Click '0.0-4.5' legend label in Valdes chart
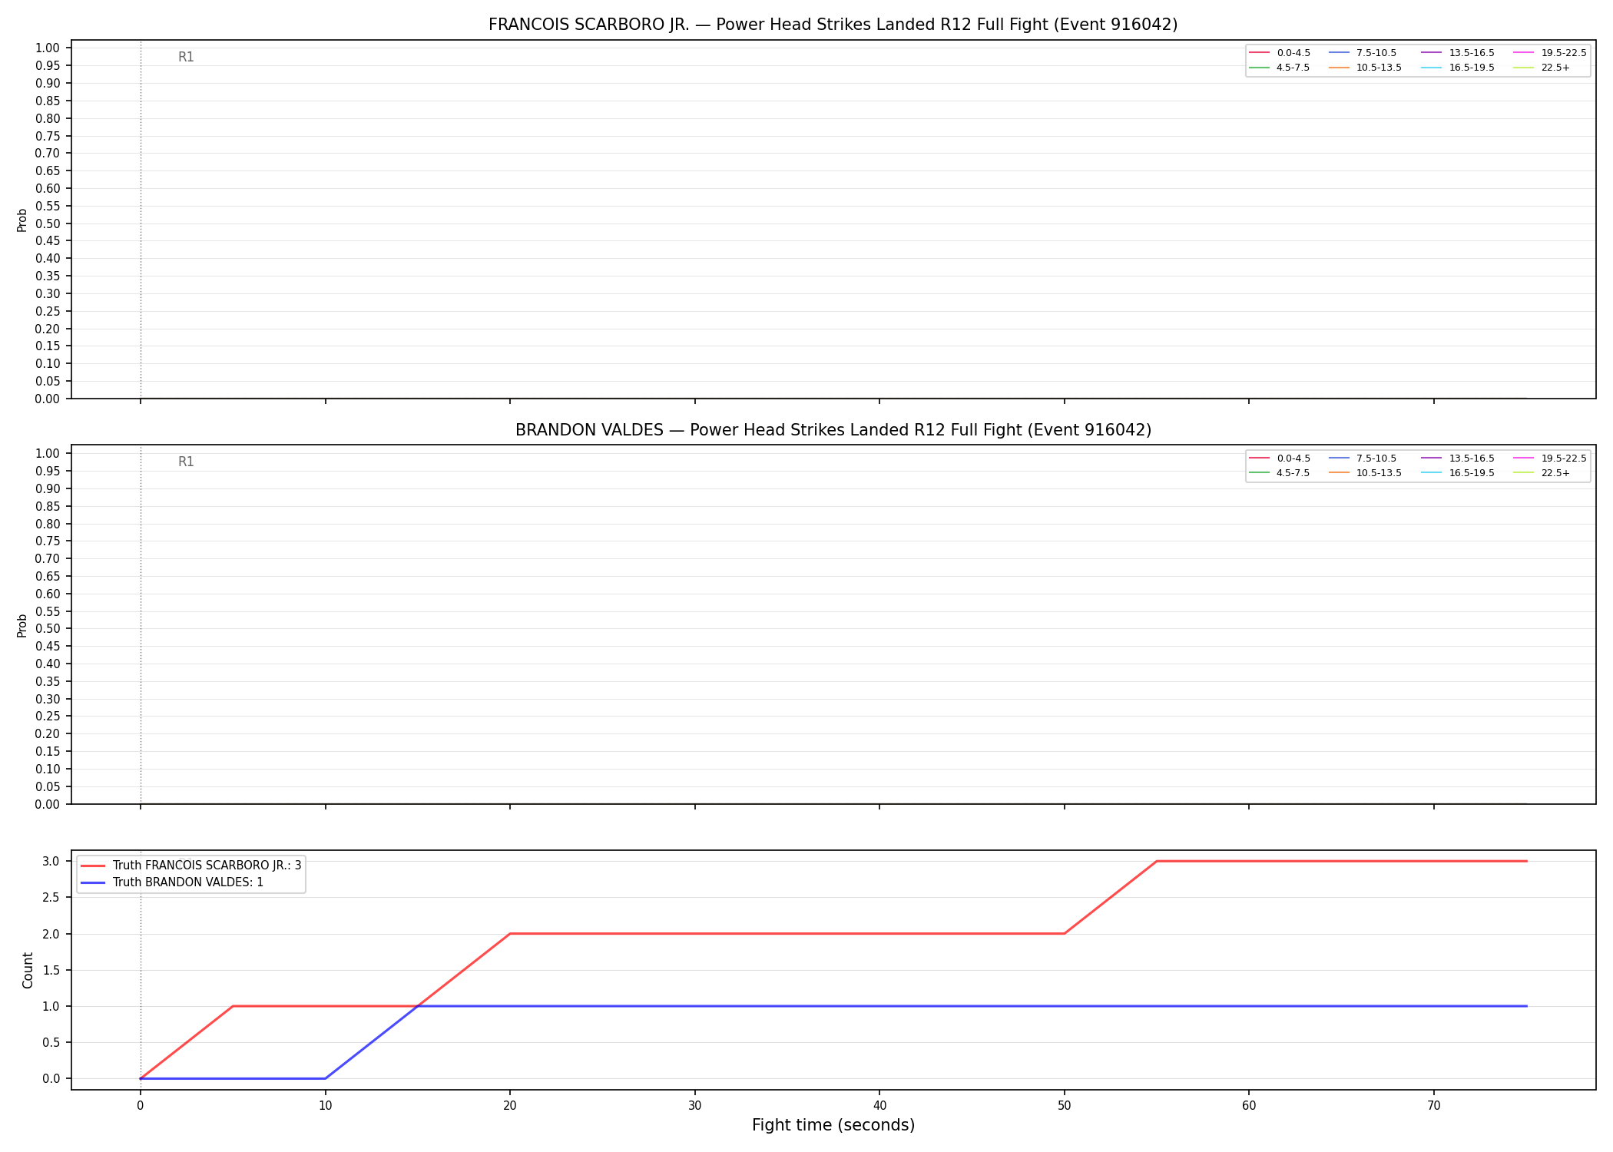This screenshot has width=1613, height=1152. coord(1293,458)
